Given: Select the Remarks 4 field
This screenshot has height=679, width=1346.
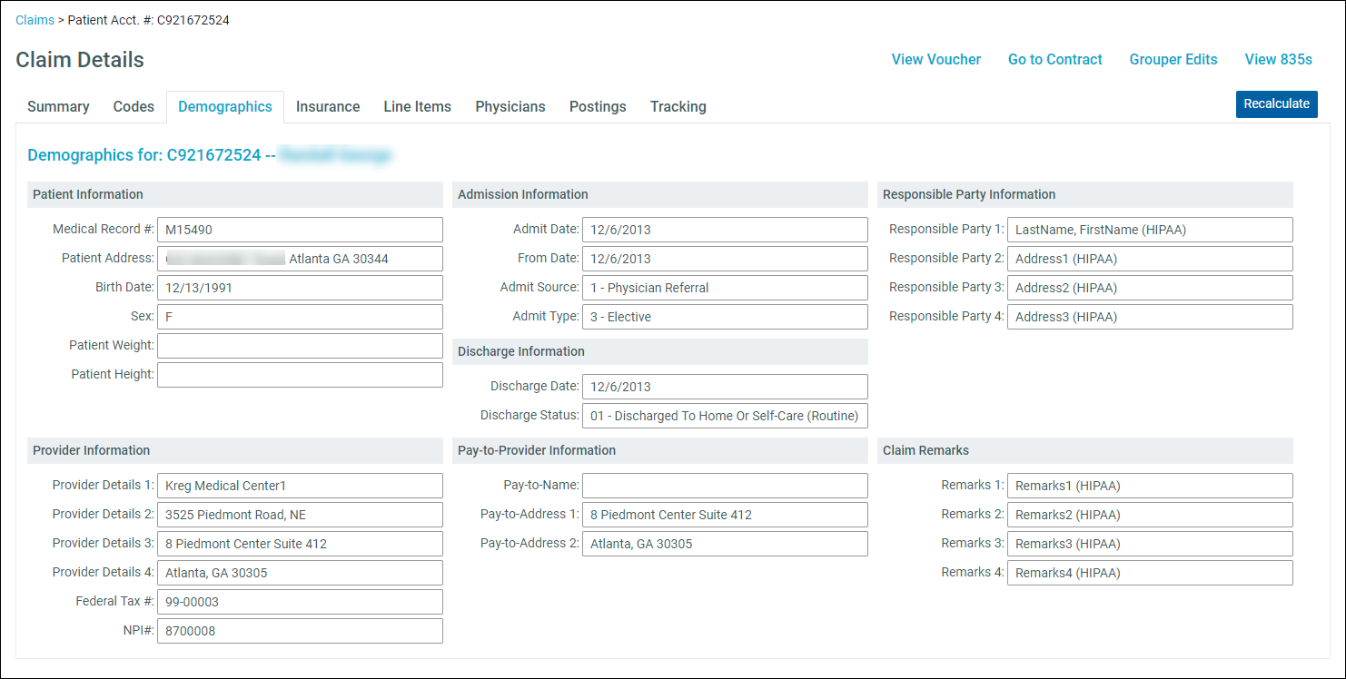Looking at the screenshot, I should pos(1150,573).
